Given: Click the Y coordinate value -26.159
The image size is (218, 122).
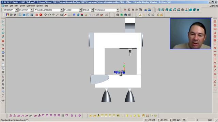Looking at the screenshot, I should click(x=163, y=120).
